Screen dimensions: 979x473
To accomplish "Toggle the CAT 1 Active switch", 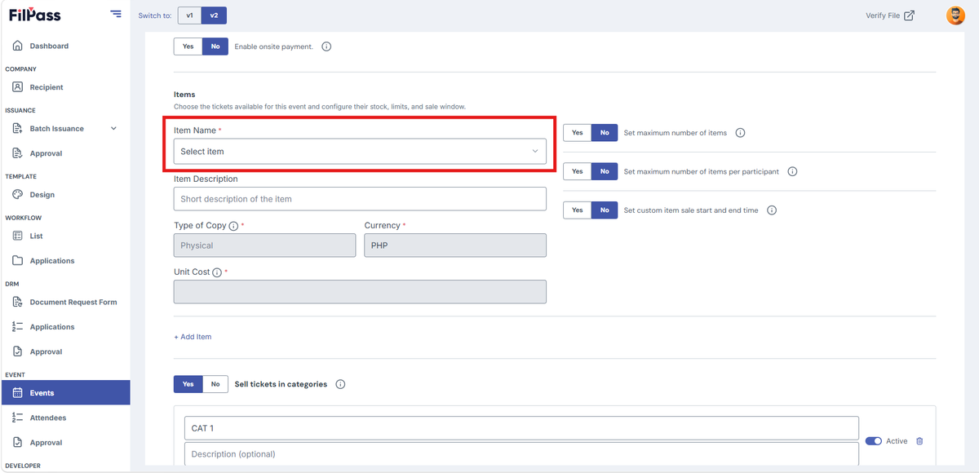I will 873,441.
